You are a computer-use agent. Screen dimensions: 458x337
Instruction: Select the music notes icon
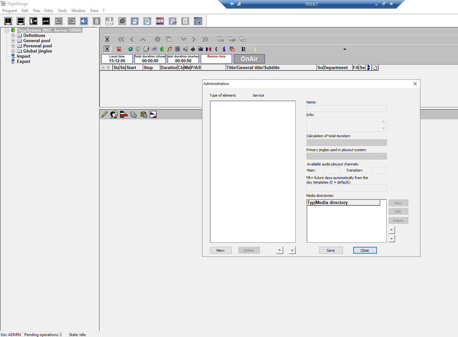pyautogui.click(x=170, y=49)
